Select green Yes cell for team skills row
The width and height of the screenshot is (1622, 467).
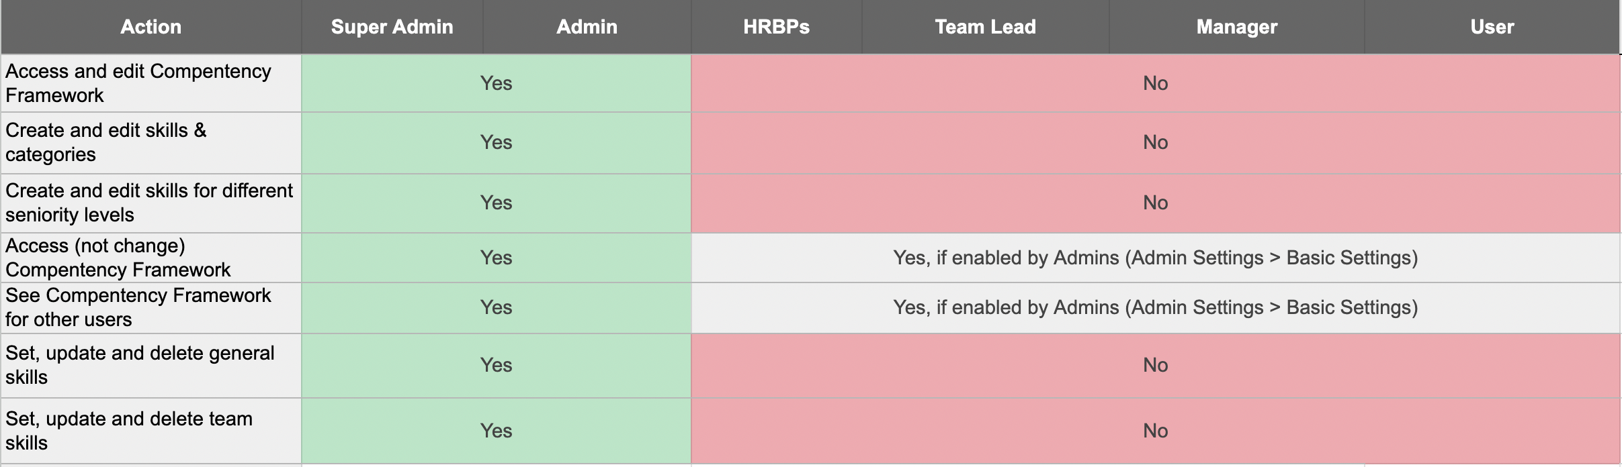pyautogui.click(x=497, y=431)
